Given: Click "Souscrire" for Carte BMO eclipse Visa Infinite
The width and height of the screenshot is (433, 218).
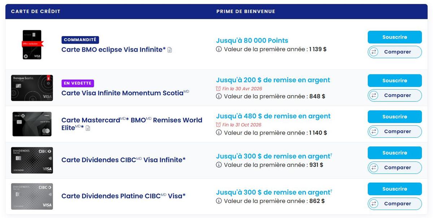Looking at the screenshot, I should pos(394,37).
